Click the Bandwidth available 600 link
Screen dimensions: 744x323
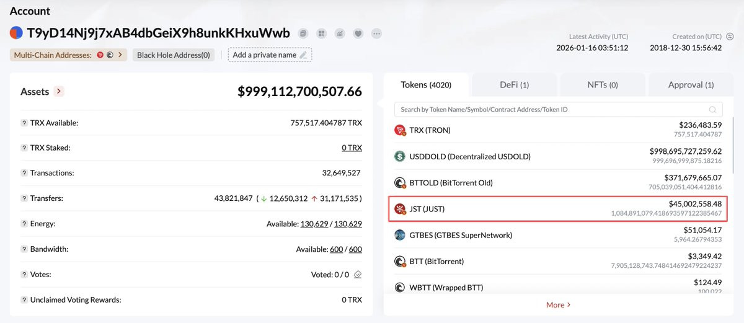(336, 249)
